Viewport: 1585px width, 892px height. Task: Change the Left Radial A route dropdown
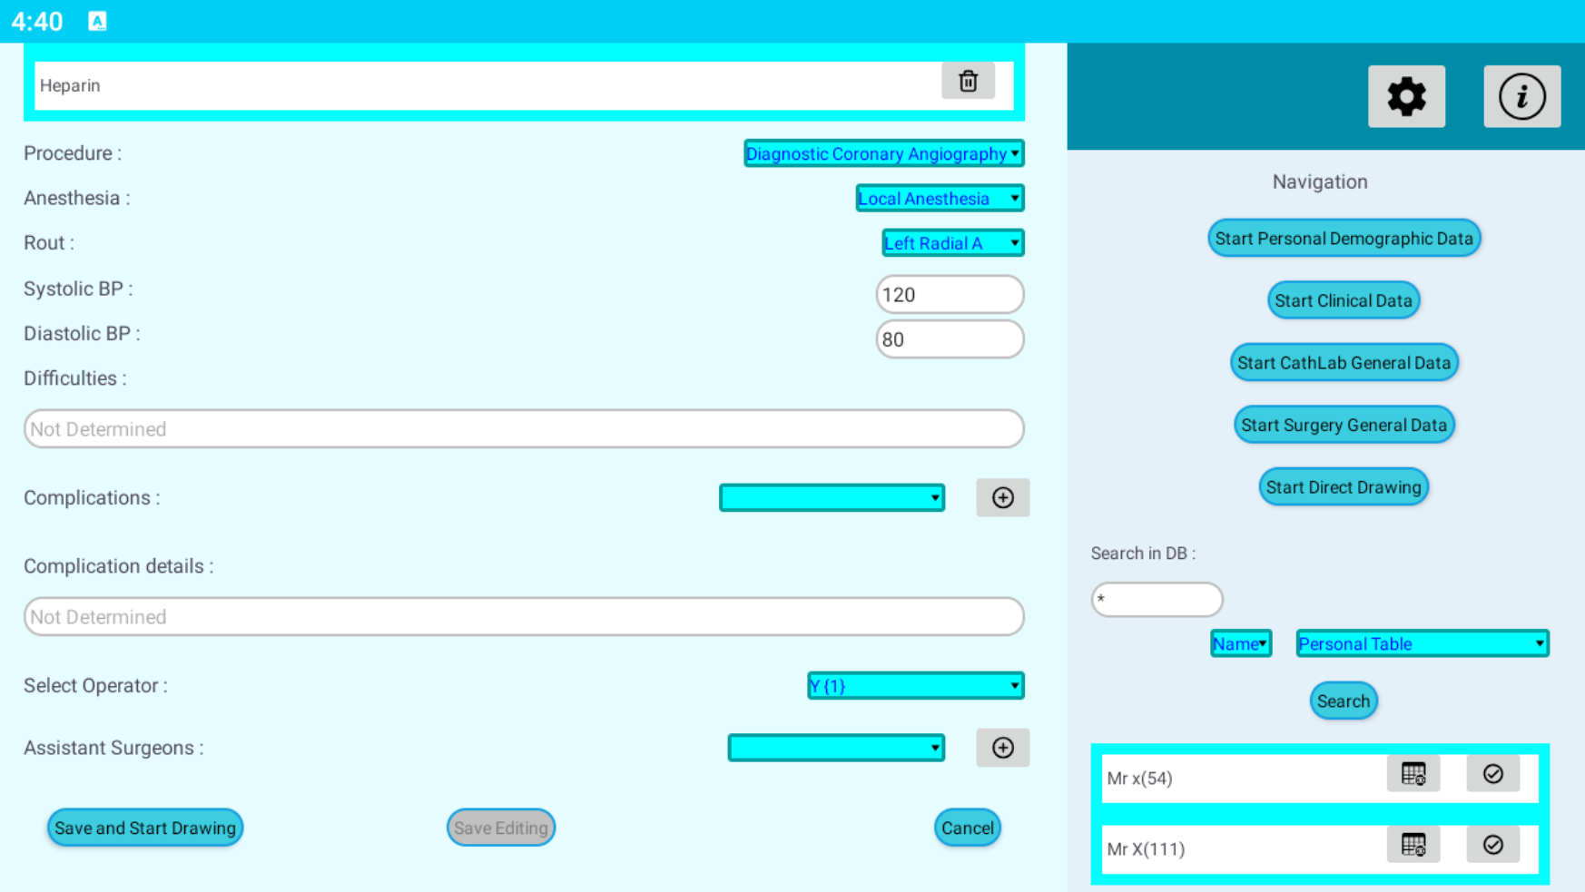click(952, 243)
